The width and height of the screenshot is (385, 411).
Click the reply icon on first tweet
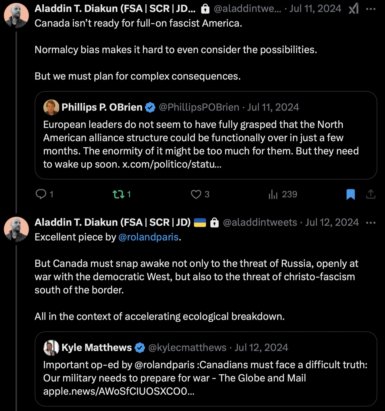[41, 194]
